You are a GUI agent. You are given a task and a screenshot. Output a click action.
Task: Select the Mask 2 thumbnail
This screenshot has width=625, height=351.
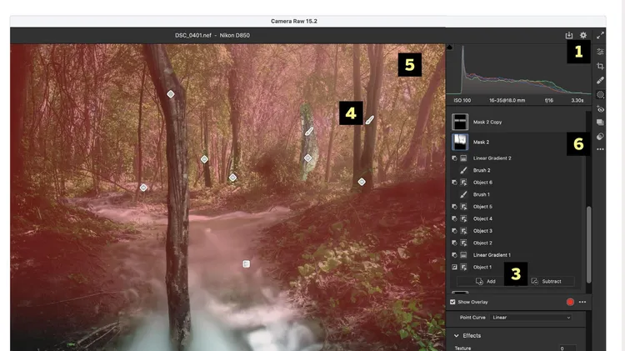[x=459, y=142]
